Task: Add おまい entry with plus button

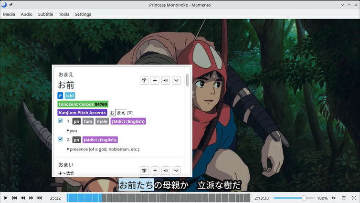Action: point(155,171)
